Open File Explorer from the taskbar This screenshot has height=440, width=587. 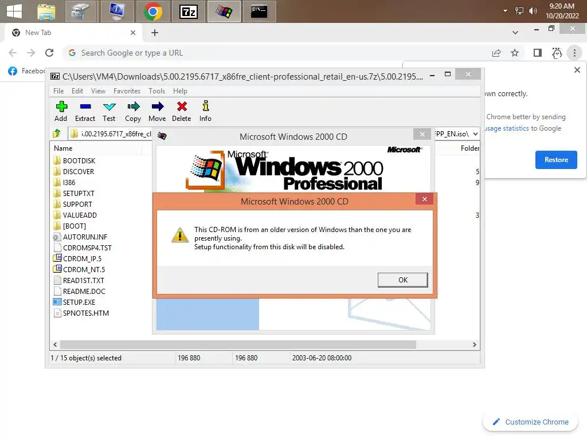coord(46,11)
